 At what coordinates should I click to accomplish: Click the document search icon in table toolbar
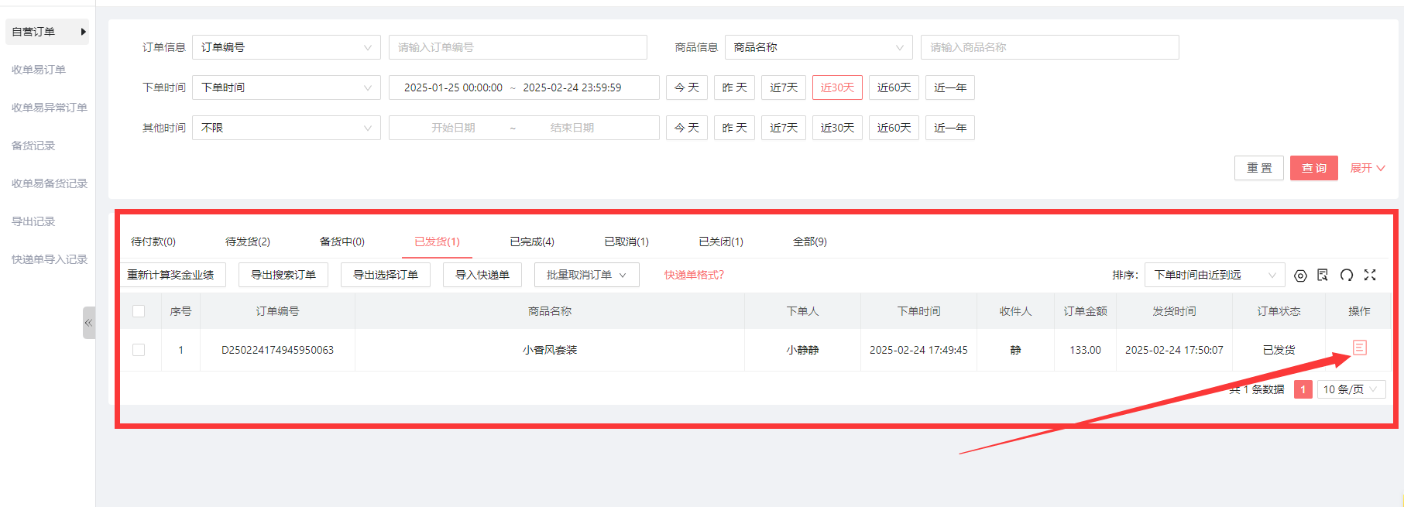(x=1323, y=275)
